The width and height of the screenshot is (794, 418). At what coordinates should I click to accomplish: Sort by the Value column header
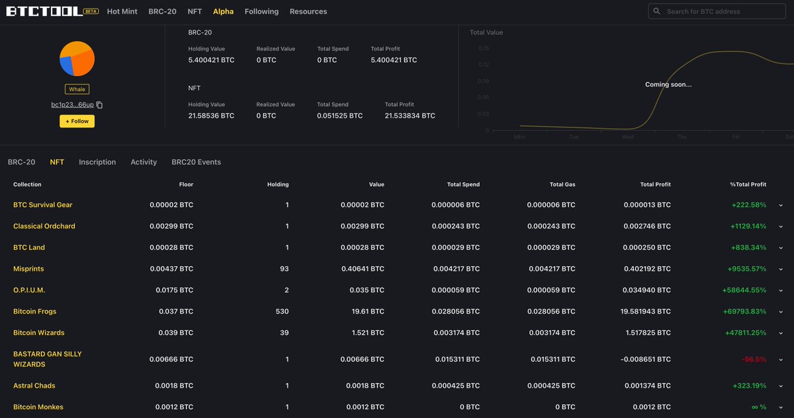(x=376, y=184)
